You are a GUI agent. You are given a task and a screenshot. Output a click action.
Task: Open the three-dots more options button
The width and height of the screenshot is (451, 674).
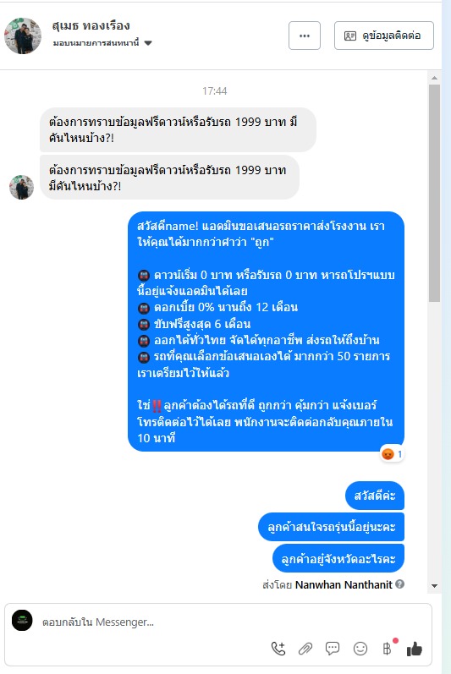click(305, 36)
